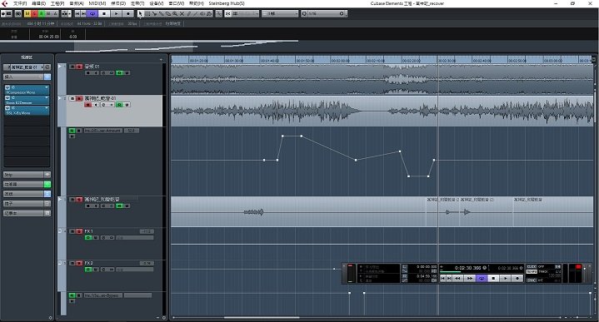The image size is (599, 322).
Task: Open the 工程 (Project) menu
Action: pyautogui.click(x=57, y=3)
